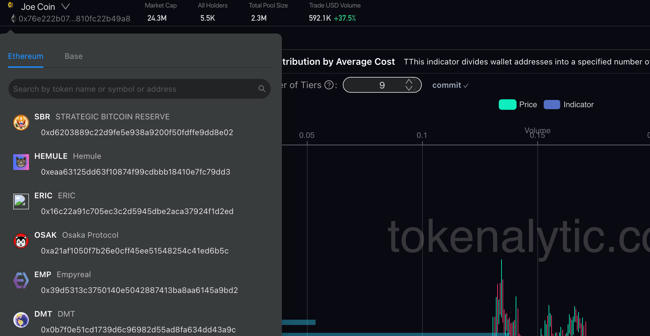Focus the tiers number input showing 9
This screenshot has height=336, width=650.
click(x=382, y=85)
